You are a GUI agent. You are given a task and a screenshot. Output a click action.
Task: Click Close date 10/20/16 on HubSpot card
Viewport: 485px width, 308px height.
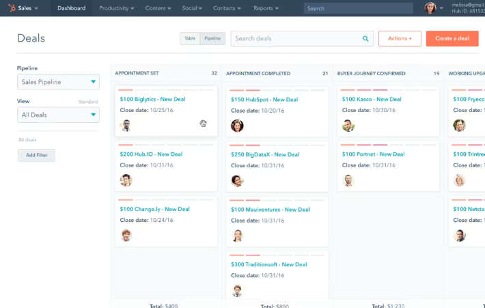tap(258, 111)
